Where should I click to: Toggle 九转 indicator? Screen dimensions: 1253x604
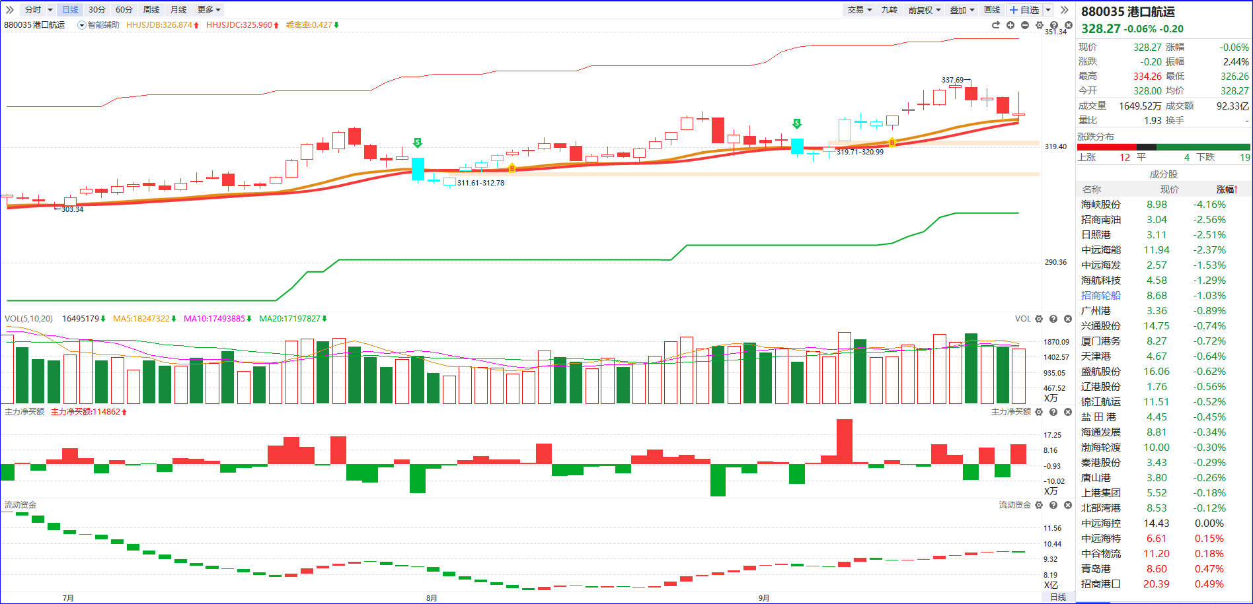coord(890,10)
